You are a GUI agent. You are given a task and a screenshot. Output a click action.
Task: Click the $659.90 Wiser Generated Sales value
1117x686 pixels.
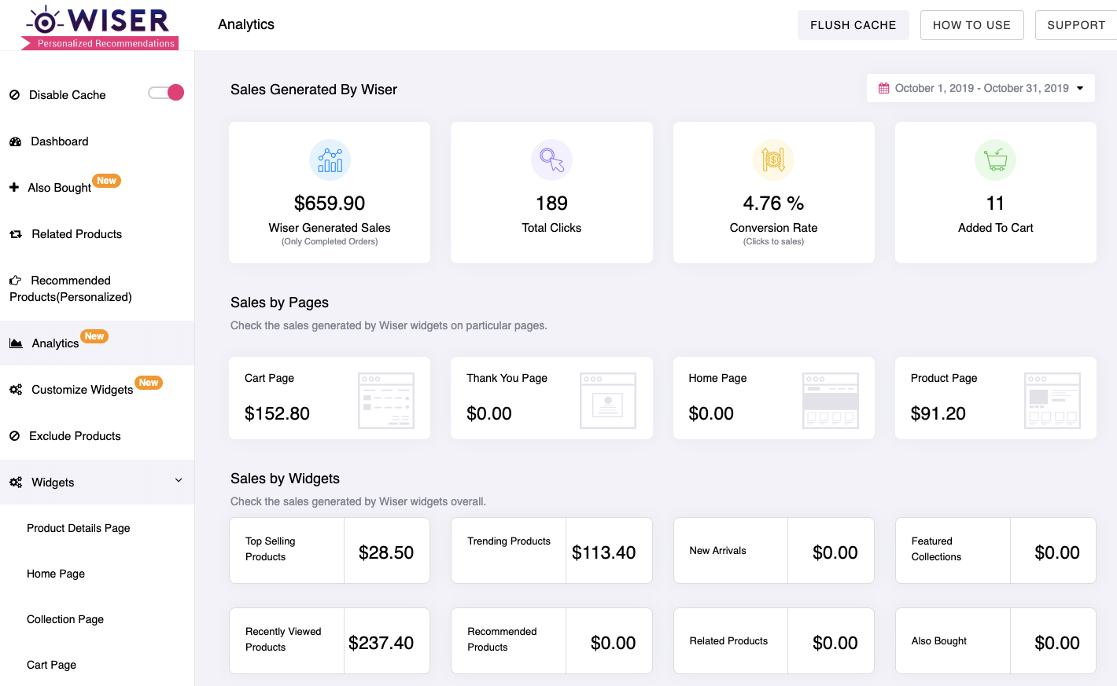click(x=330, y=204)
